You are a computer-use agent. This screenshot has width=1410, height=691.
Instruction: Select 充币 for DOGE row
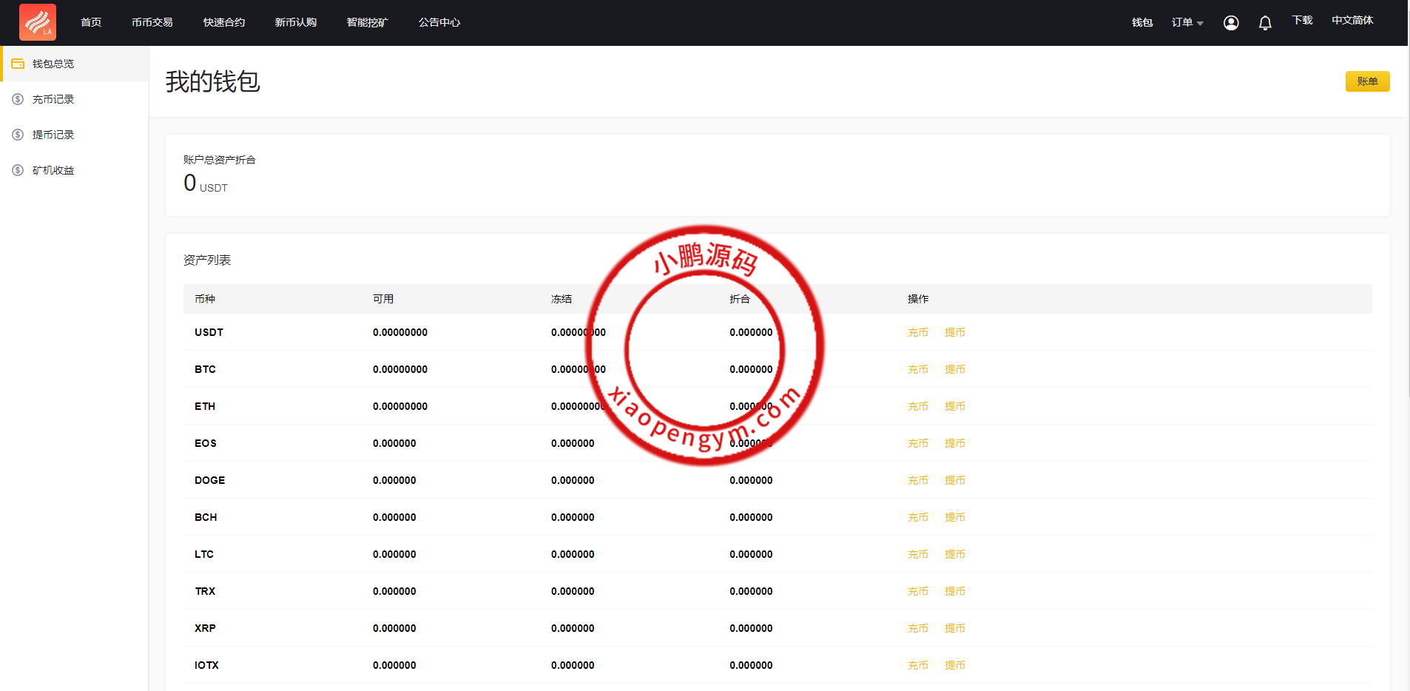[917, 480]
